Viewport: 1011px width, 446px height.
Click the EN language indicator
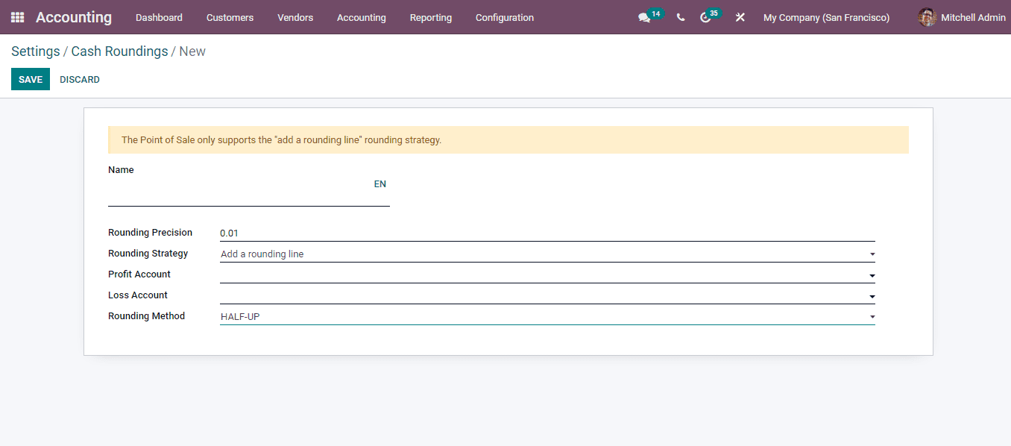pyautogui.click(x=379, y=183)
